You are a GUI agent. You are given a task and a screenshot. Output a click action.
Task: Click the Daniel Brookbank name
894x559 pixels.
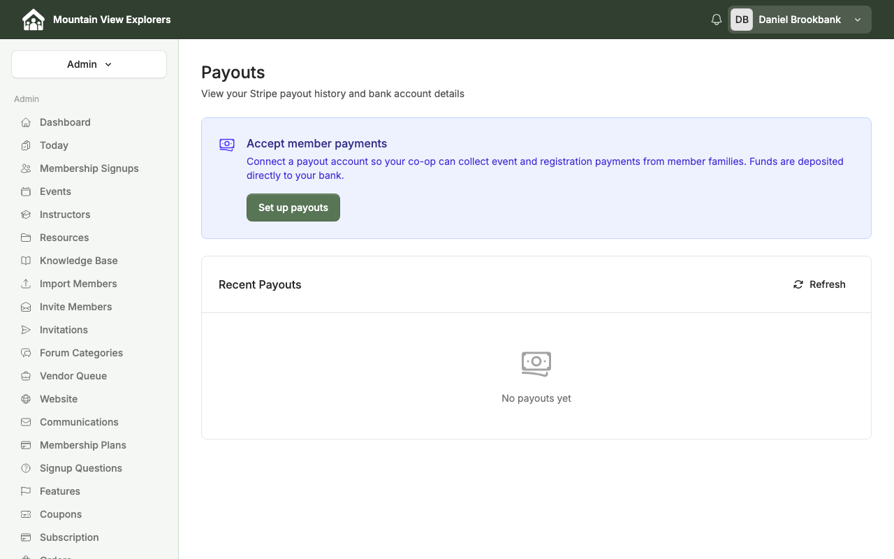(x=800, y=20)
